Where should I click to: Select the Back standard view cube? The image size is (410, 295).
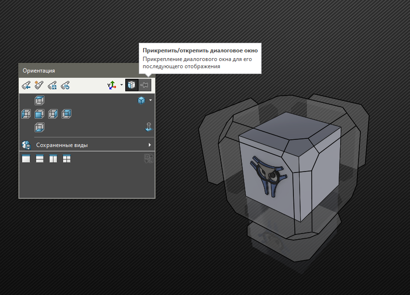[66, 114]
